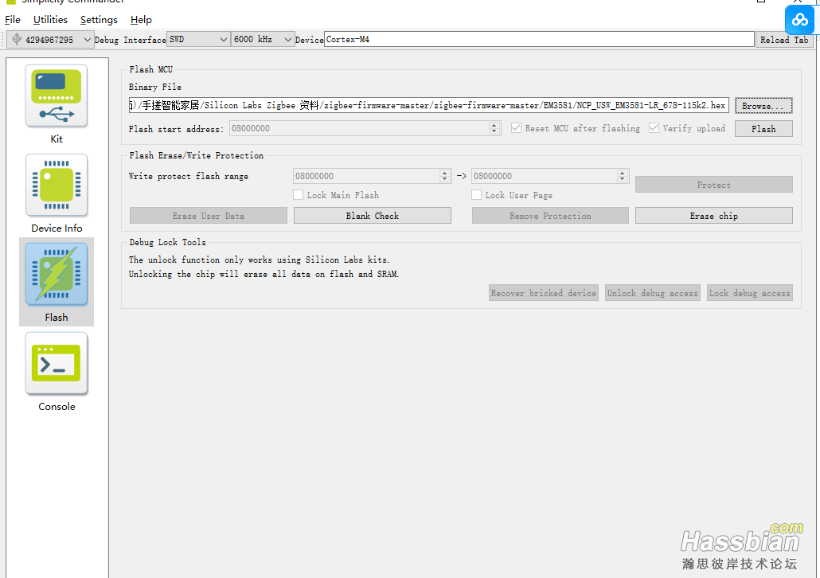Click the Browse... button
The image size is (820, 578).
coord(763,106)
